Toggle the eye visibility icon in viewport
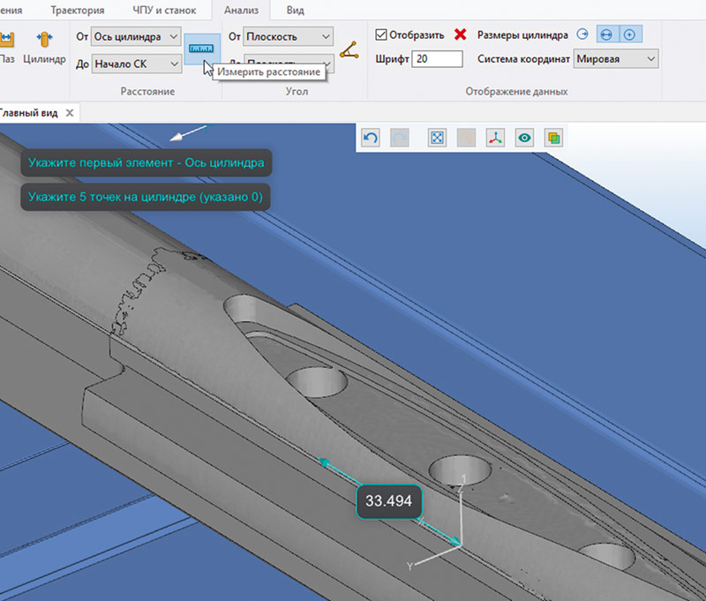 click(x=525, y=138)
